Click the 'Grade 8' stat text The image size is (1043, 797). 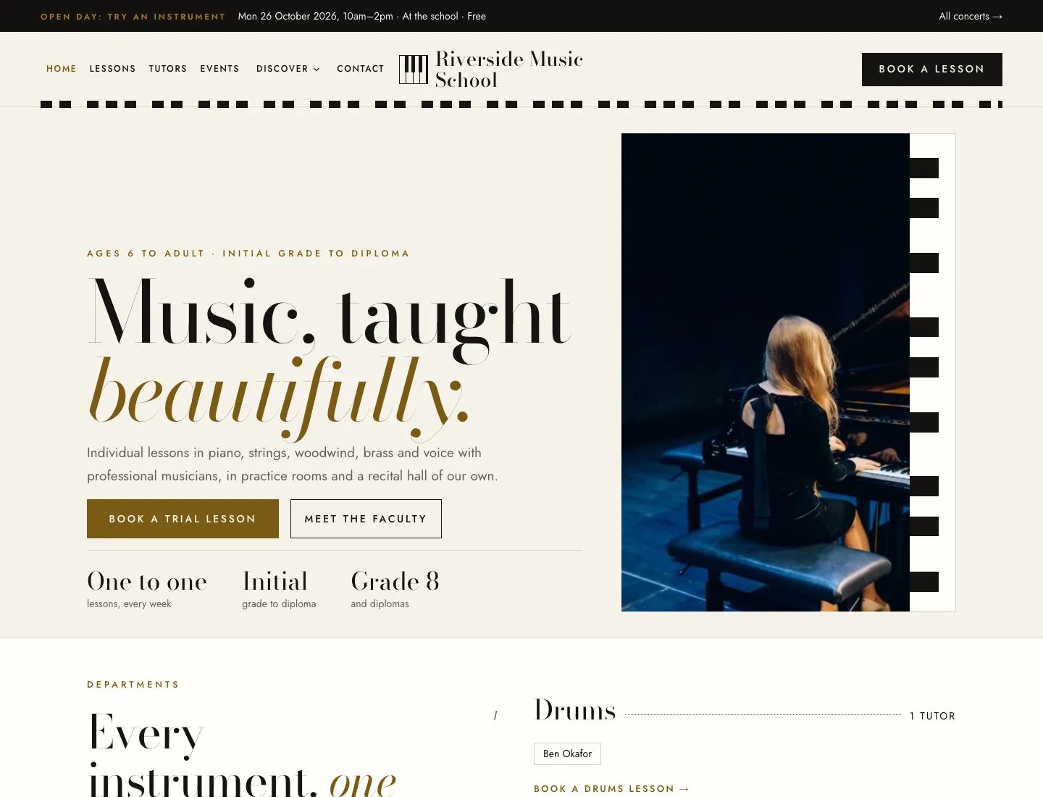pyautogui.click(x=395, y=581)
